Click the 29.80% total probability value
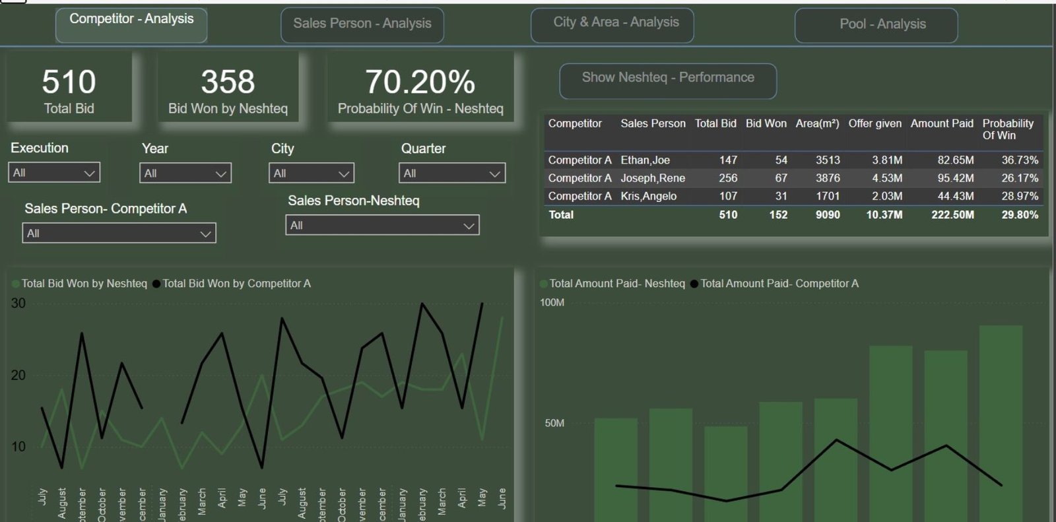The width and height of the screenshot is (1056, 522). coord(1020,214)
